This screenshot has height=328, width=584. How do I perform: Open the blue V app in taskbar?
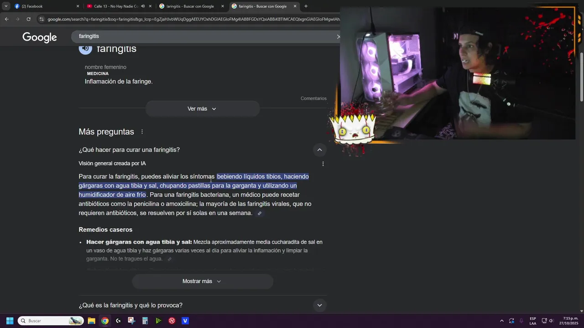[x=185, y=321]
